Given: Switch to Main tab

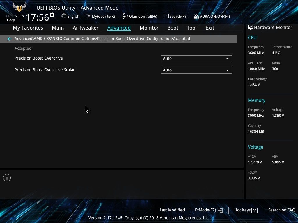Looking at the screenshot, I should point(58,28).
